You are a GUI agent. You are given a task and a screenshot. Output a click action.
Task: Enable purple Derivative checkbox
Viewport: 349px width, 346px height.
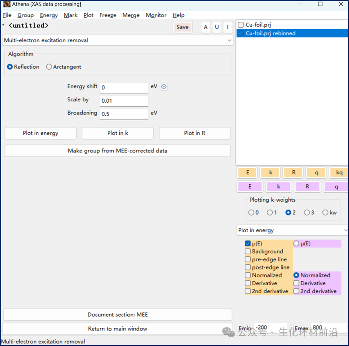(x=296, y=283)
